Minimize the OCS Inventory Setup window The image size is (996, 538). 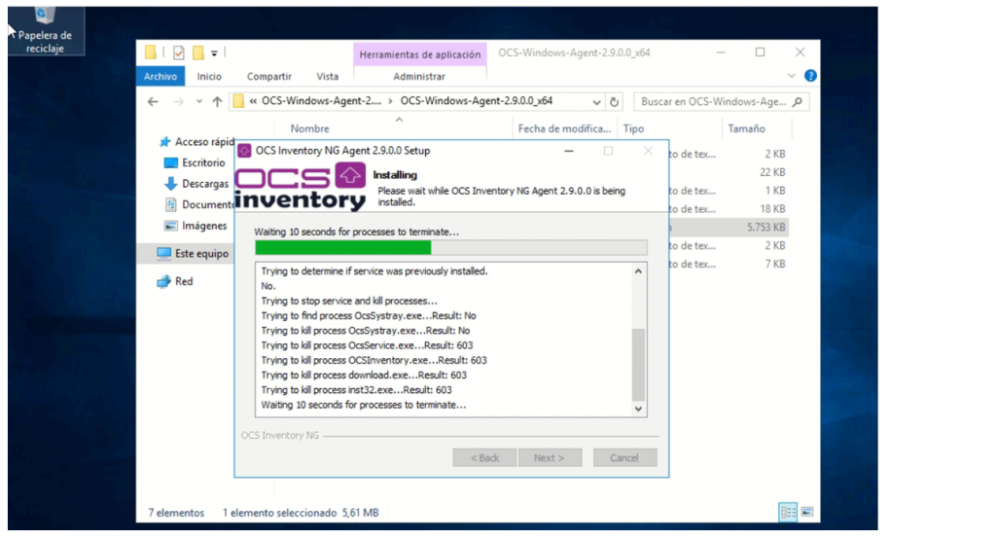point(569,151)
